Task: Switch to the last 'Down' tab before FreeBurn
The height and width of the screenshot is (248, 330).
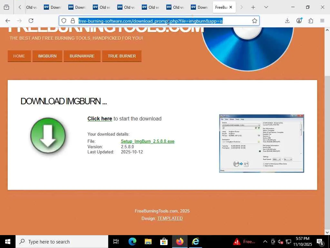Action: (199, 7)
